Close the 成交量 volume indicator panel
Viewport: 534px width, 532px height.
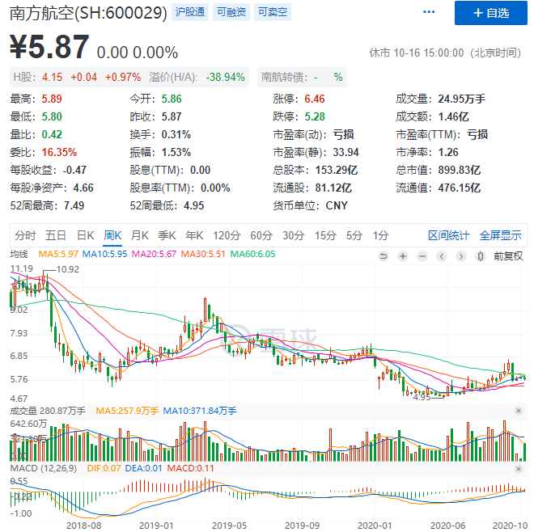[x=519, y=411]
